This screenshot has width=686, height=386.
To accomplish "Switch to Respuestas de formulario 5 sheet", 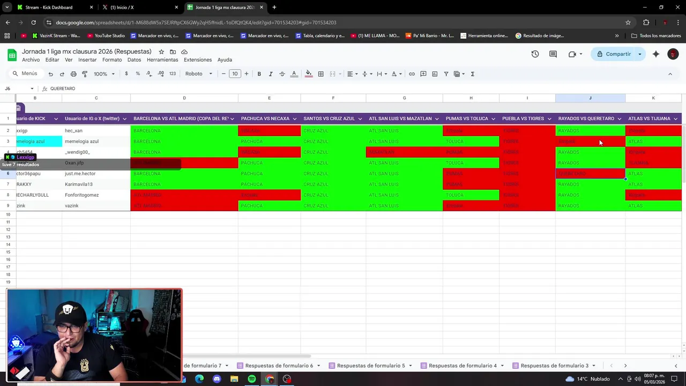I will pyautogui.click(x=371, y=366).
